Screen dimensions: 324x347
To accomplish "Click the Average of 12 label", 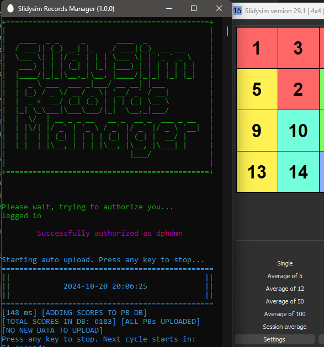I will pyautogui.click(x=285, y=289).
